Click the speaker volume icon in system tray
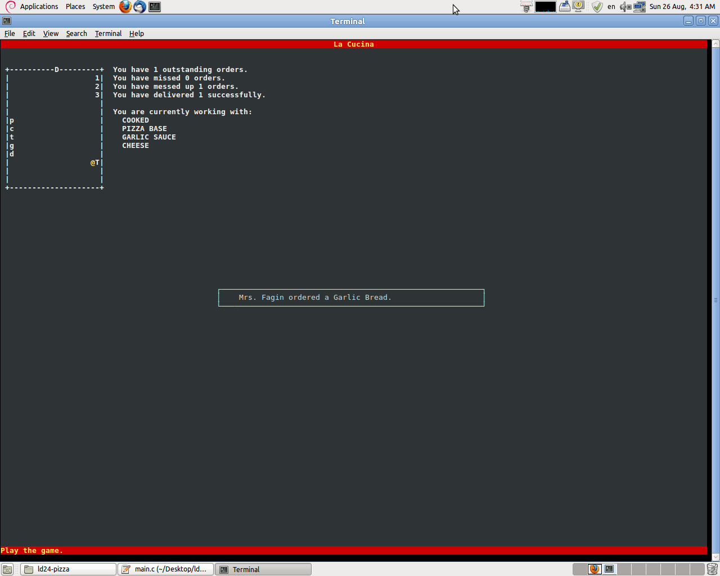The image size is (720, 576). (x=623, y=7)
